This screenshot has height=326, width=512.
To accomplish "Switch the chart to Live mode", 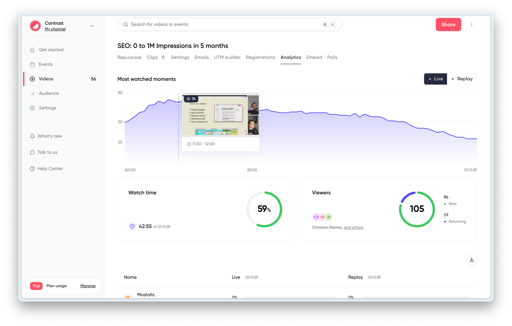I will [435, 79].
